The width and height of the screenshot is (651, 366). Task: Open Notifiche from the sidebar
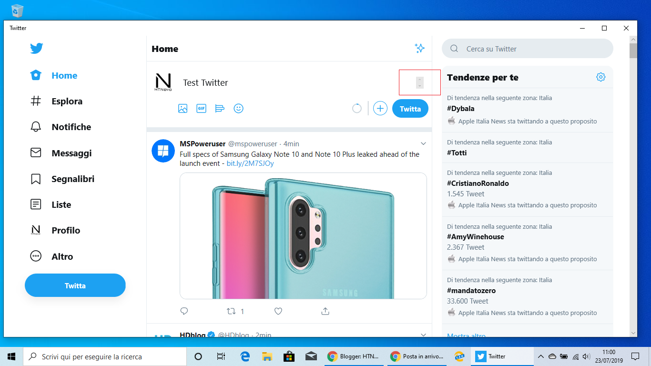[61, 127]
